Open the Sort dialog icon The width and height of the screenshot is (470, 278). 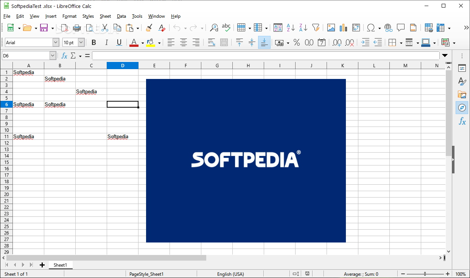coord(278,28)
